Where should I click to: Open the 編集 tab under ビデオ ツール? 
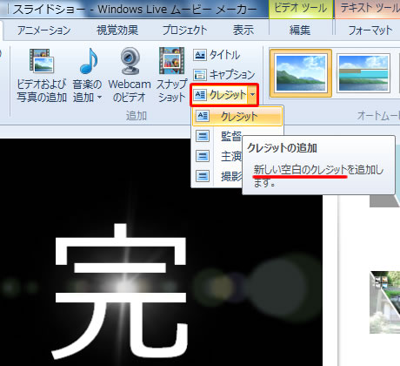300,30
